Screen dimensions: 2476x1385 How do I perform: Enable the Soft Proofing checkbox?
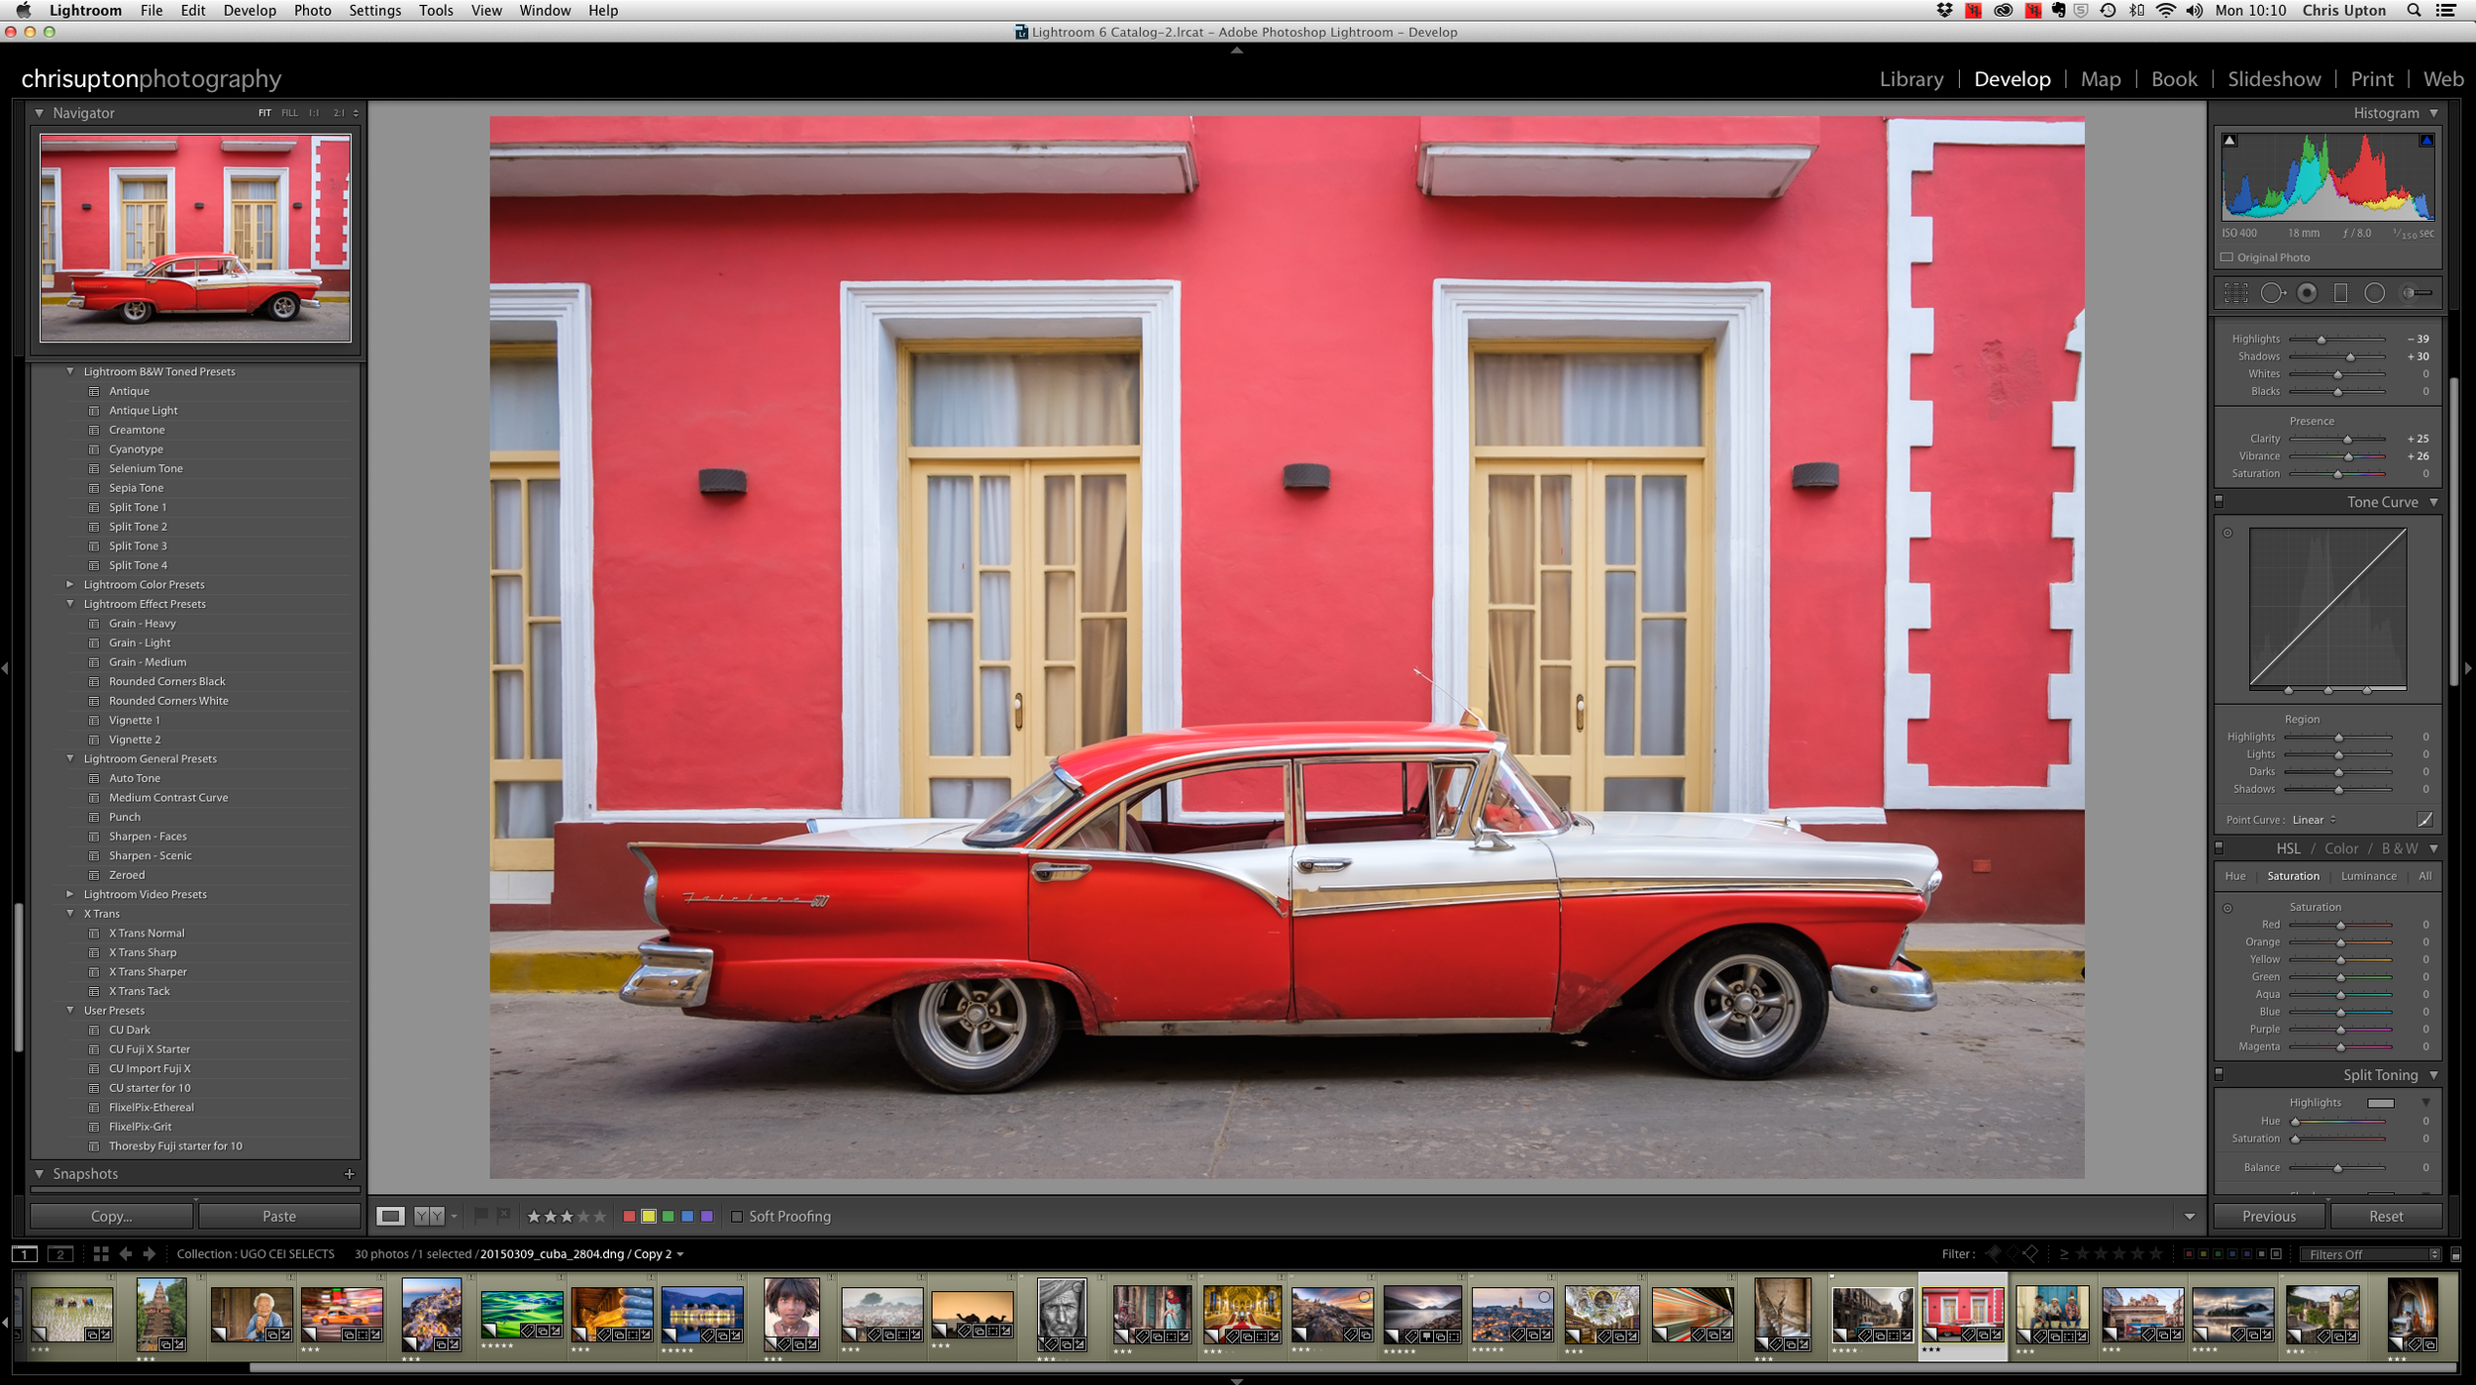(737, 1216)
